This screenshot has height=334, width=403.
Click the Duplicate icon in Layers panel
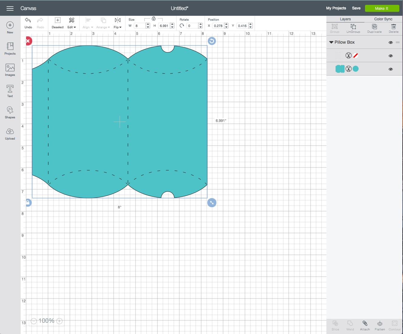374,28
